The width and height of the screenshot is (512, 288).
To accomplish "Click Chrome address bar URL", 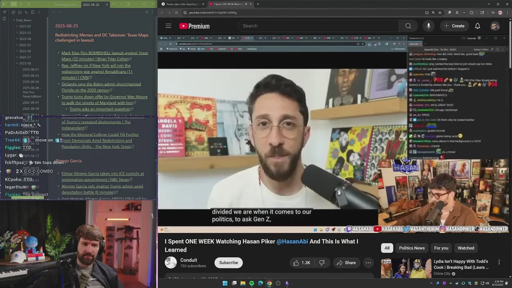I will (213, 12).
